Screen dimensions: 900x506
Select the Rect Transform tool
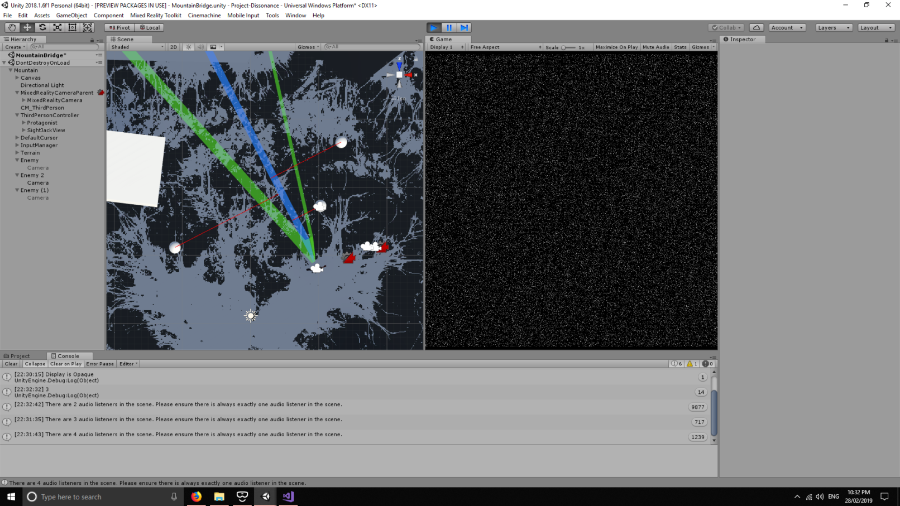72,27
